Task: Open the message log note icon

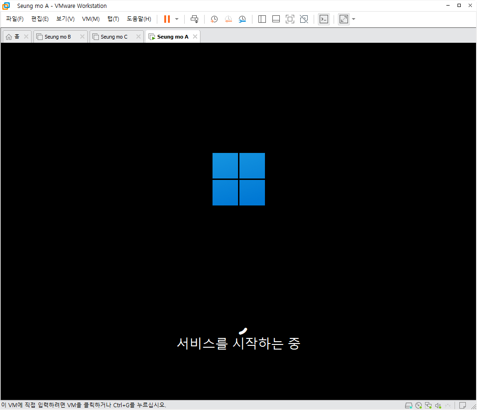Action: (x=463, y=405)
